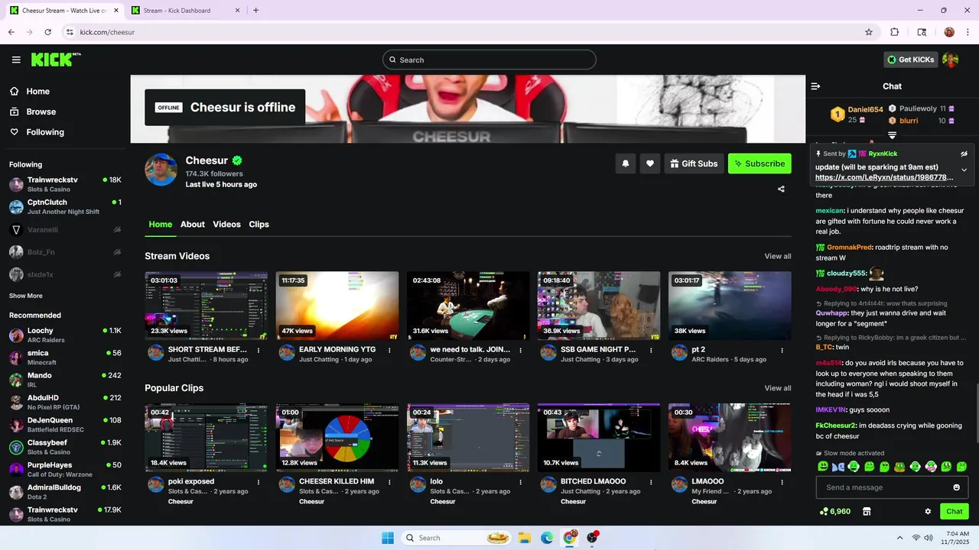Insert the first green smiley emote
Screen dimensions: 979x550
pyautogui.click(x=823, y=466)
